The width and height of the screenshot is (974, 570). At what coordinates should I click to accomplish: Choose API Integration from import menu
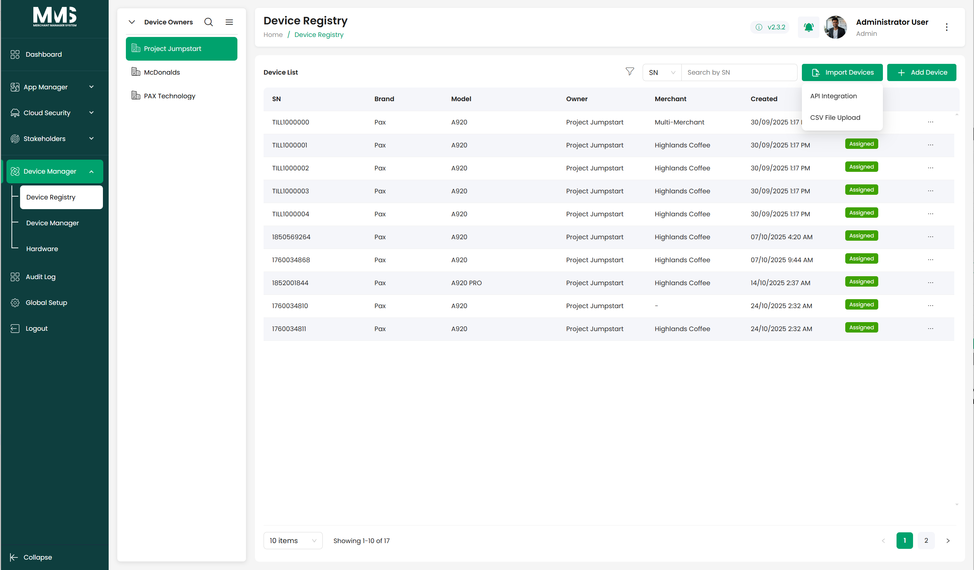point(833,96)
